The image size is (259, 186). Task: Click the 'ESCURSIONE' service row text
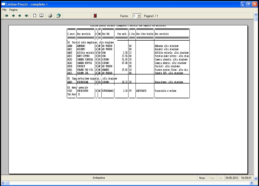pyautogui.click(x=83, y=82)
